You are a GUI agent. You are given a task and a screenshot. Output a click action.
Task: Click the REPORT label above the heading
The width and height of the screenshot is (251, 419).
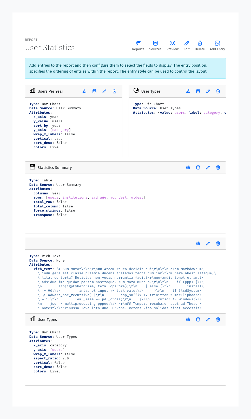pos(31,40)
